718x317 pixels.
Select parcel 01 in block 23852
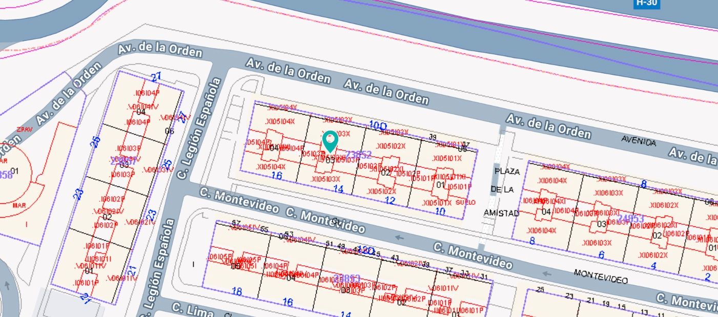pos(440,184)
